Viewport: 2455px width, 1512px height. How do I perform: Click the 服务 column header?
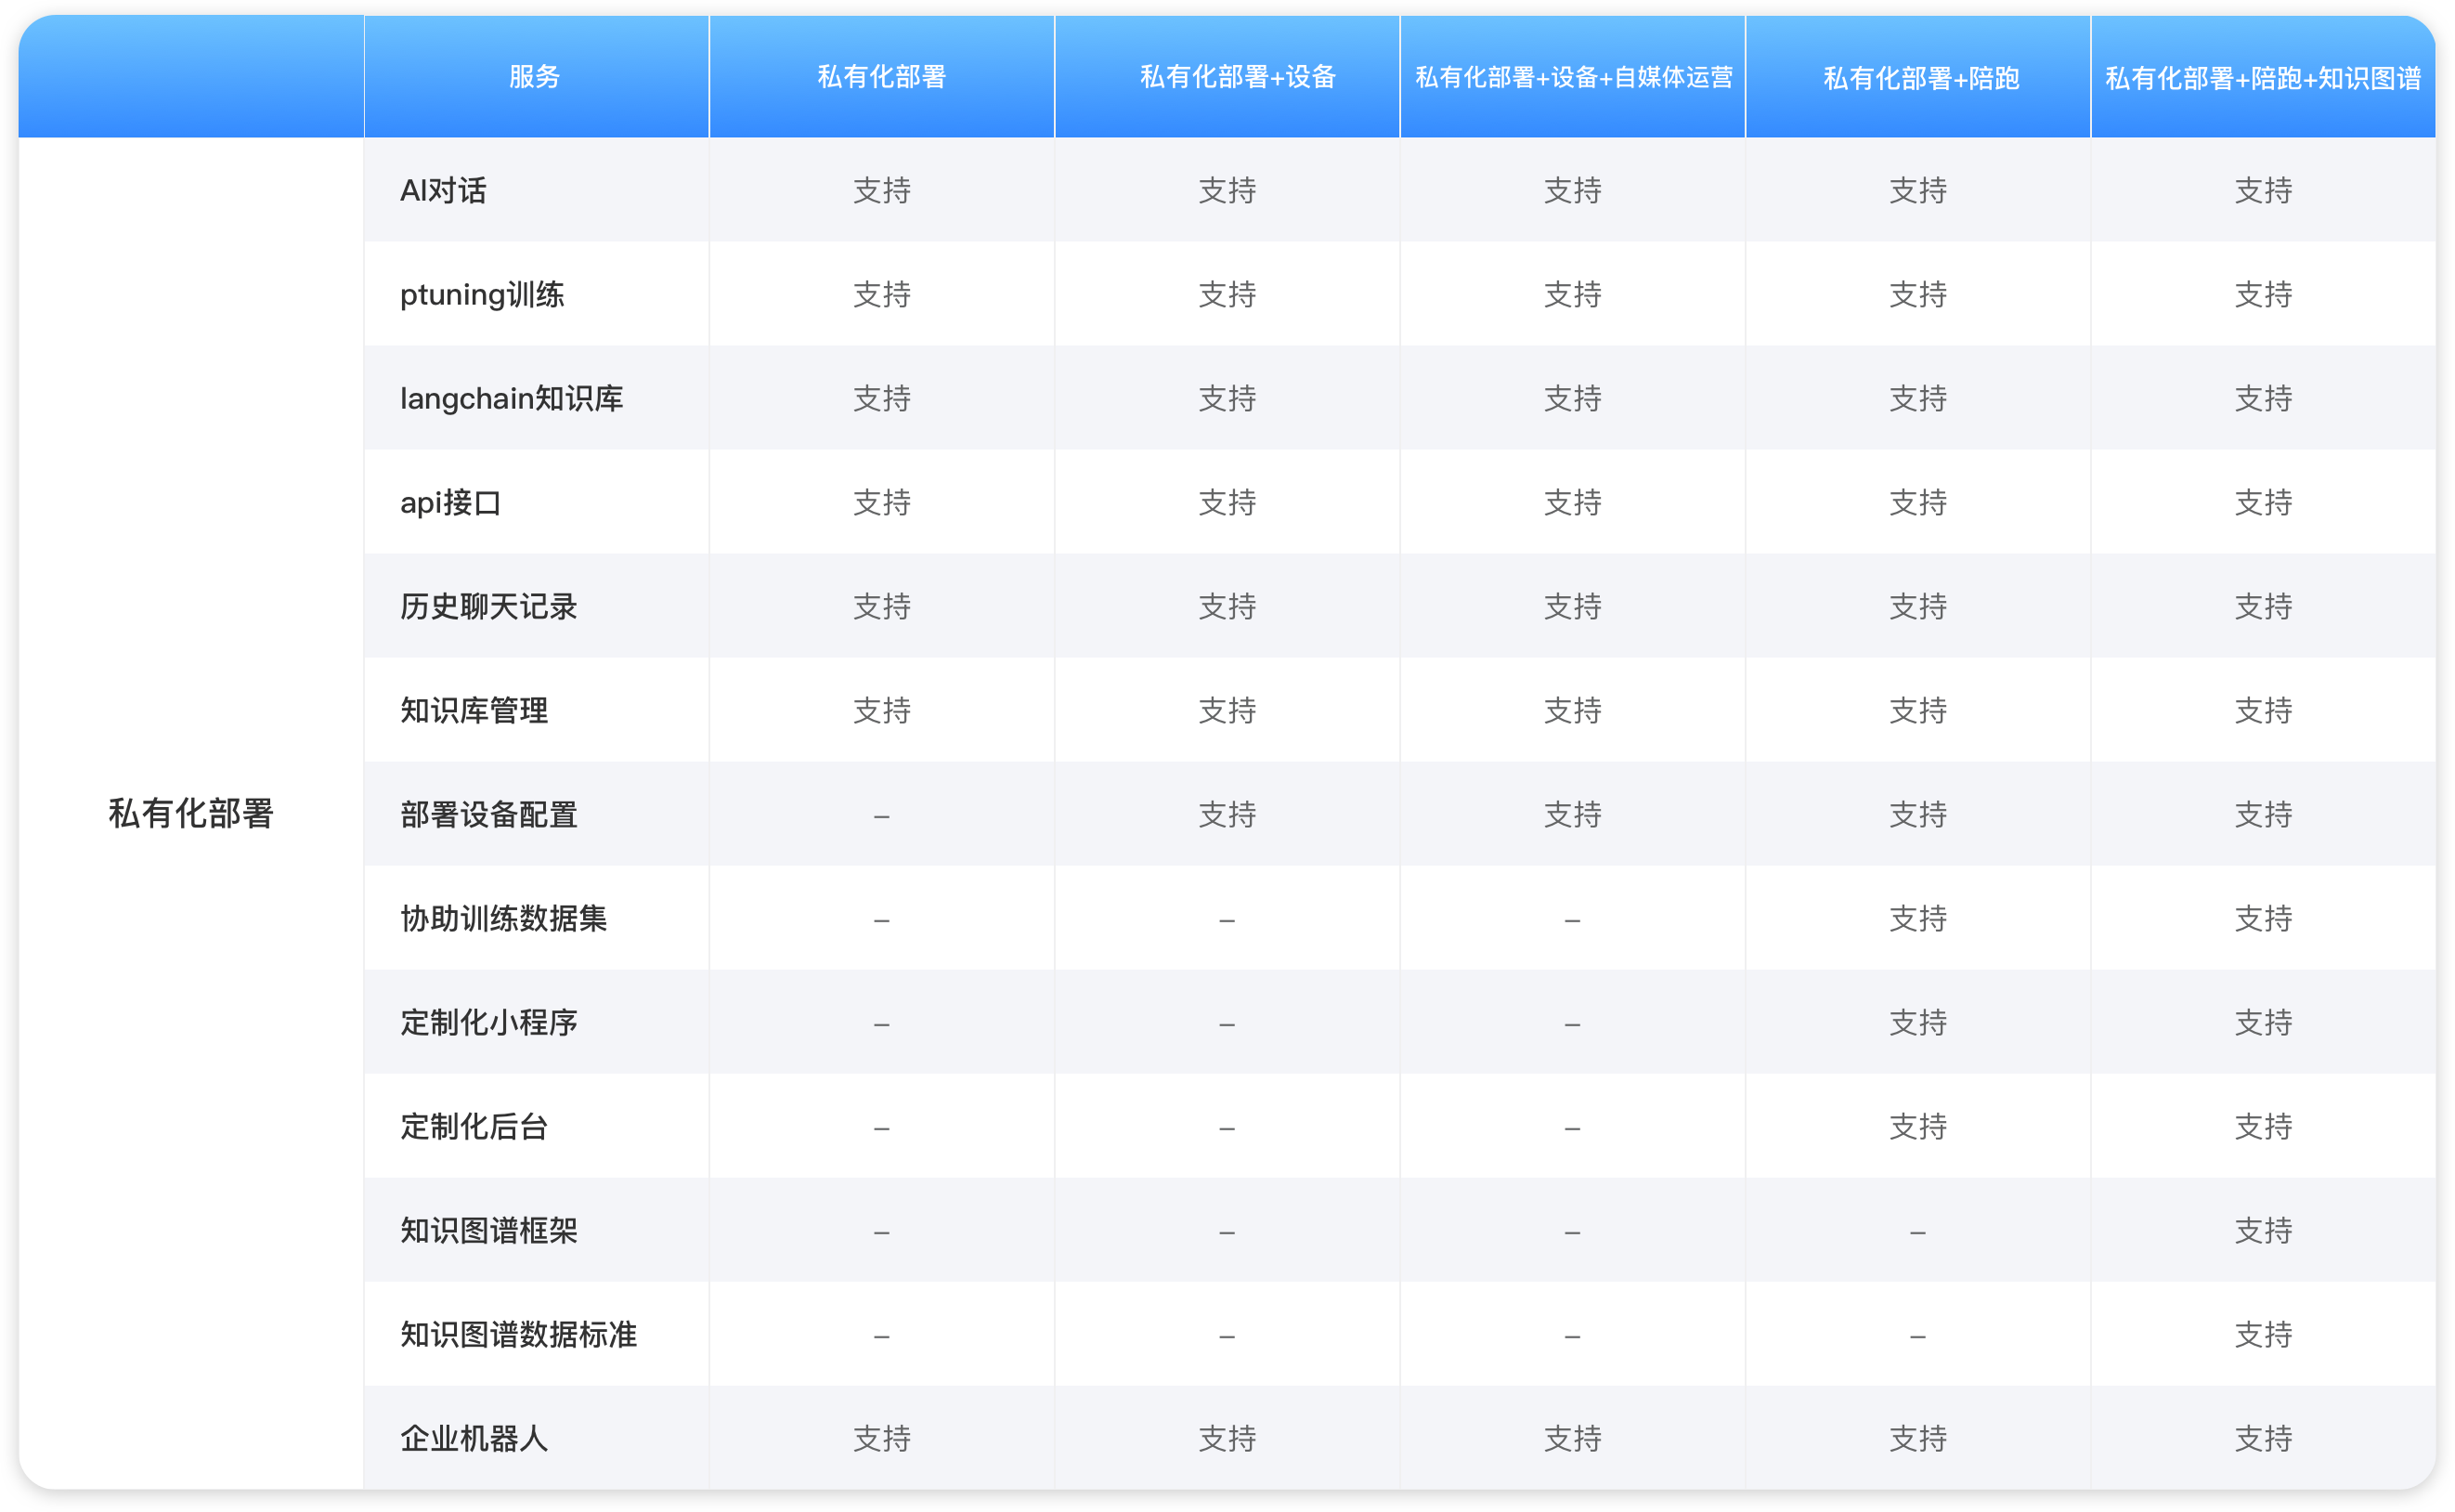535,77
